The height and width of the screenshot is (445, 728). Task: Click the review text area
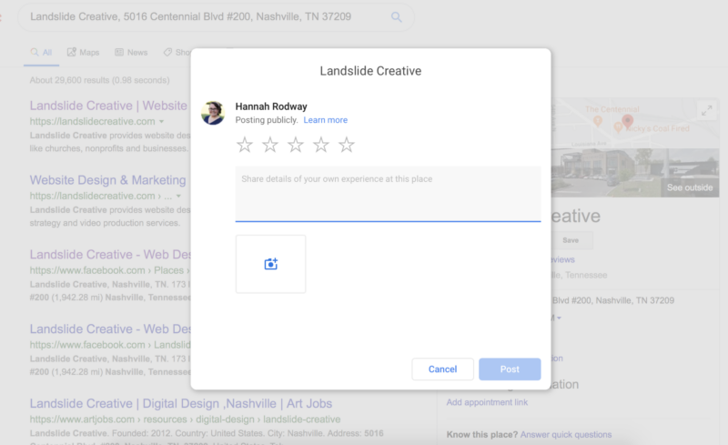click(x=389, y=194)
